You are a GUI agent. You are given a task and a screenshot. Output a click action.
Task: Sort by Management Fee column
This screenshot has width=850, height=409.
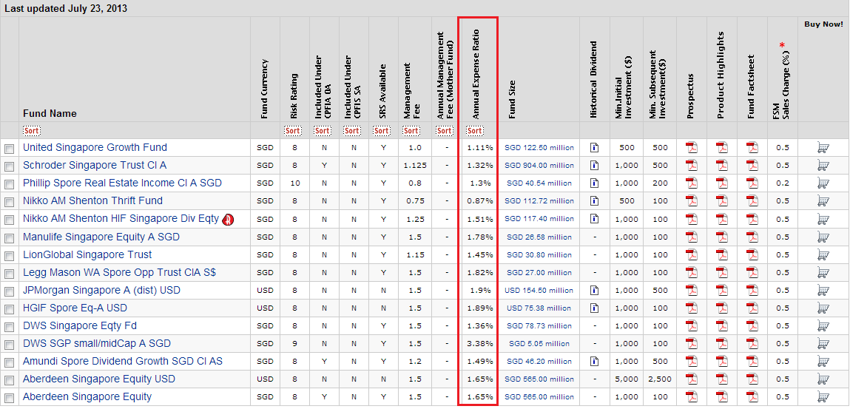[x=411, y=131]
